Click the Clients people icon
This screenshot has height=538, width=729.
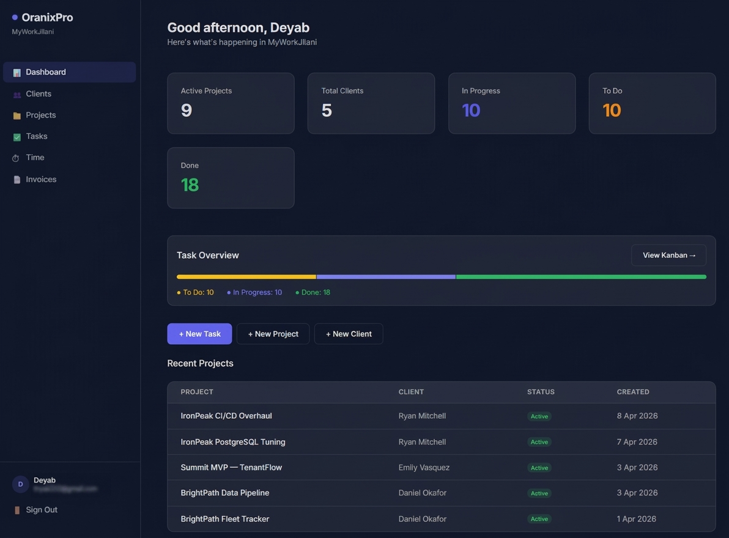point(17,94)
